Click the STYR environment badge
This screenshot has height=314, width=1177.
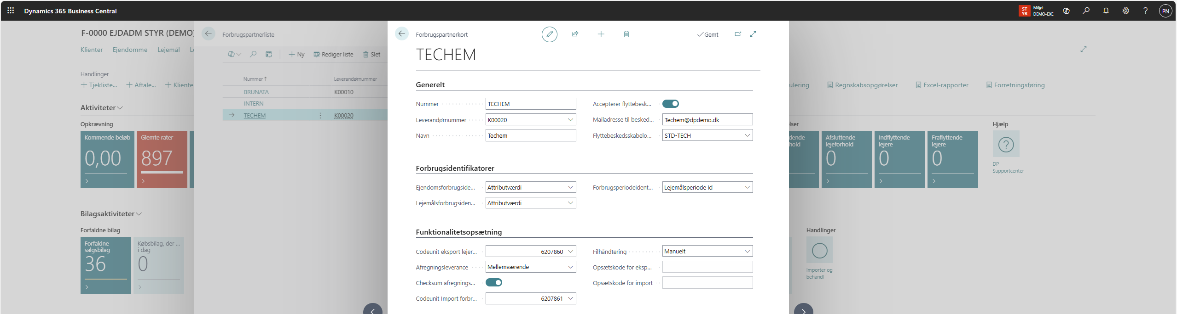[1025, 11]
